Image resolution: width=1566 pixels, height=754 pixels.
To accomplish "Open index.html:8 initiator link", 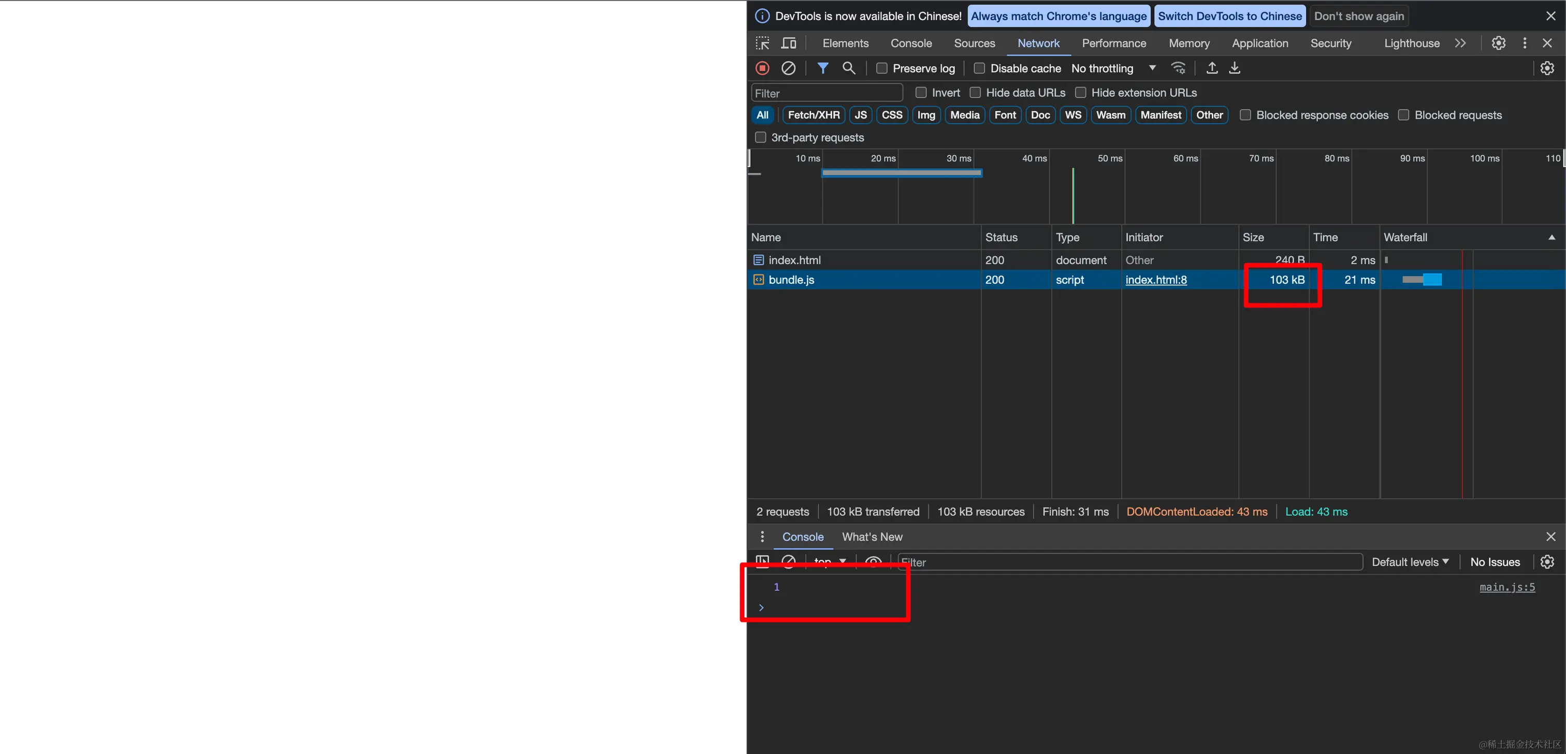I will pyautogui.click(x=1156, y=280).
